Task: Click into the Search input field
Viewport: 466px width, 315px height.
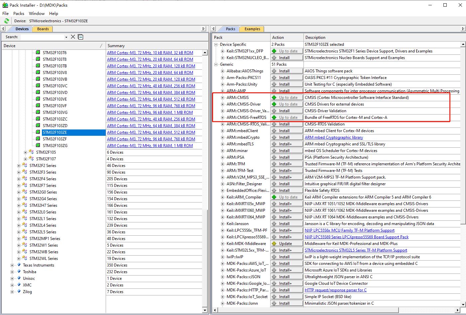Action: (42, 37)
